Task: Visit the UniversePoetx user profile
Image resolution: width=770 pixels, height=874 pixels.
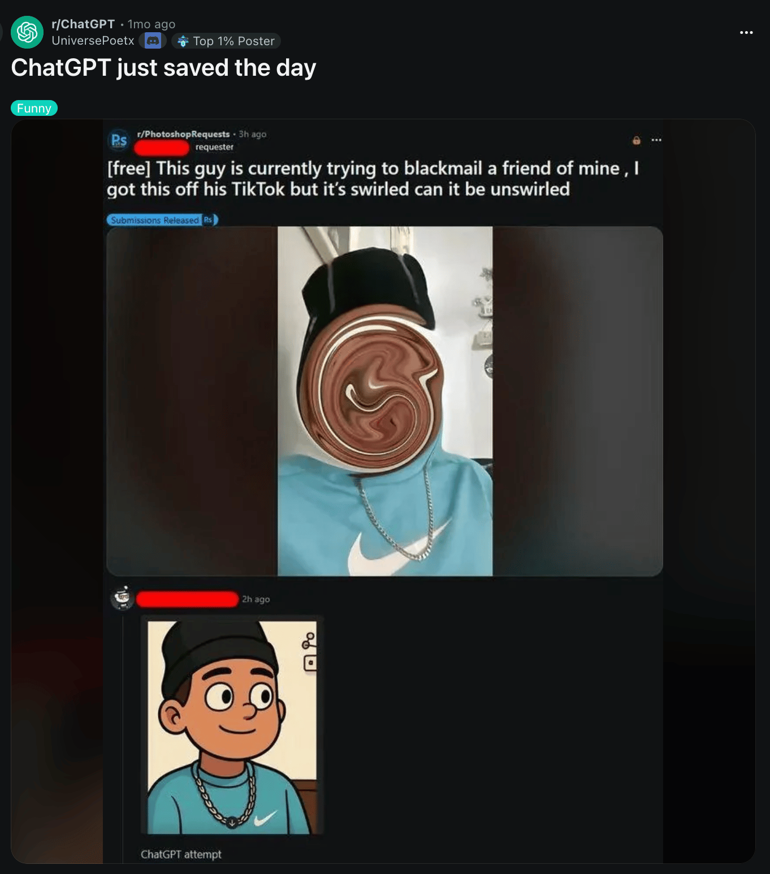Action: coord(93,41)
